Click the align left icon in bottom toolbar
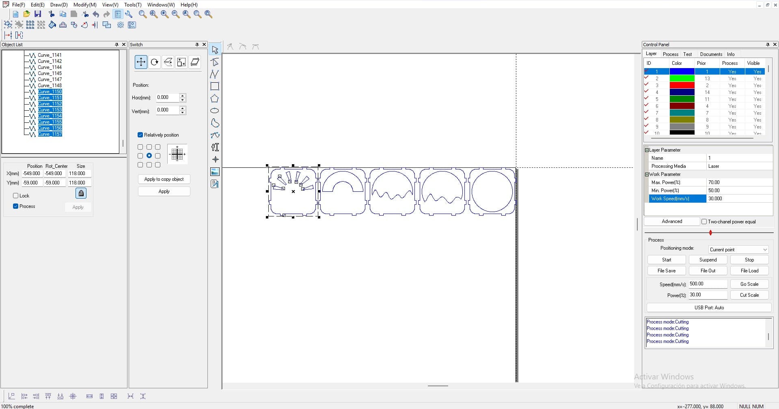Image resolution: width=779 pixels, height=409 pixels. (x=24, y=396)
